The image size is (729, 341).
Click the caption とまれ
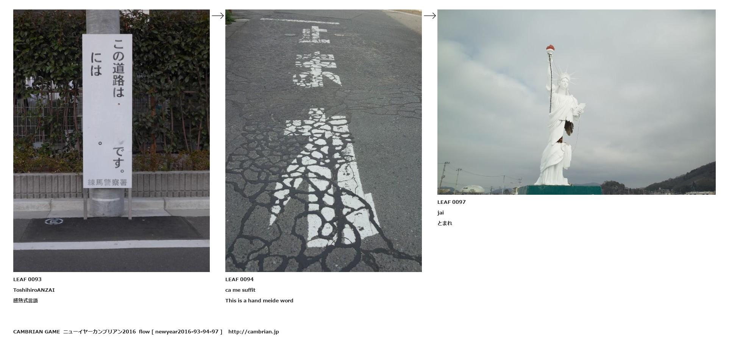pyautogui.click(x=445, y=223)
